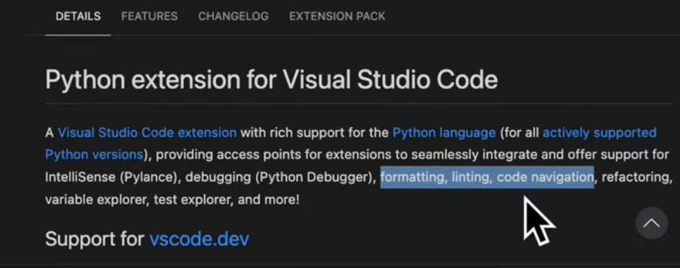Click the text test explorer

click(x=192, y=200)
